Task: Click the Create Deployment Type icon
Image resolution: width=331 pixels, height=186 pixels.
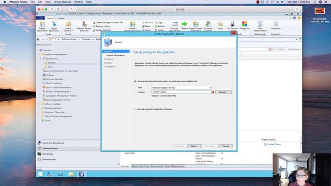Action: pyautogui.click(x=132, y=26)
